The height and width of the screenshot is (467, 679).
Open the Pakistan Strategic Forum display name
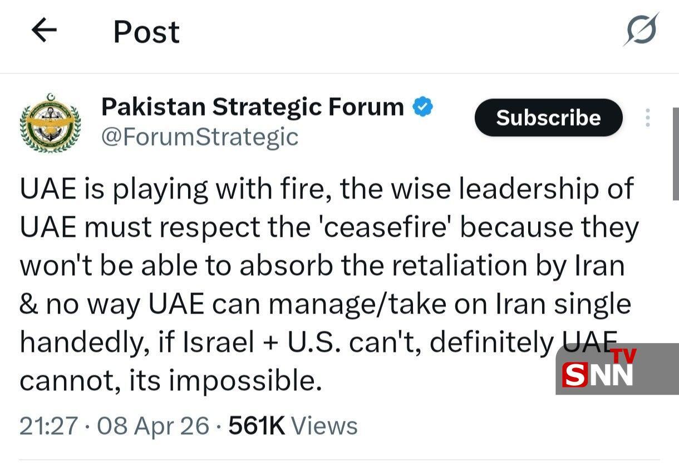pos(252,107)
